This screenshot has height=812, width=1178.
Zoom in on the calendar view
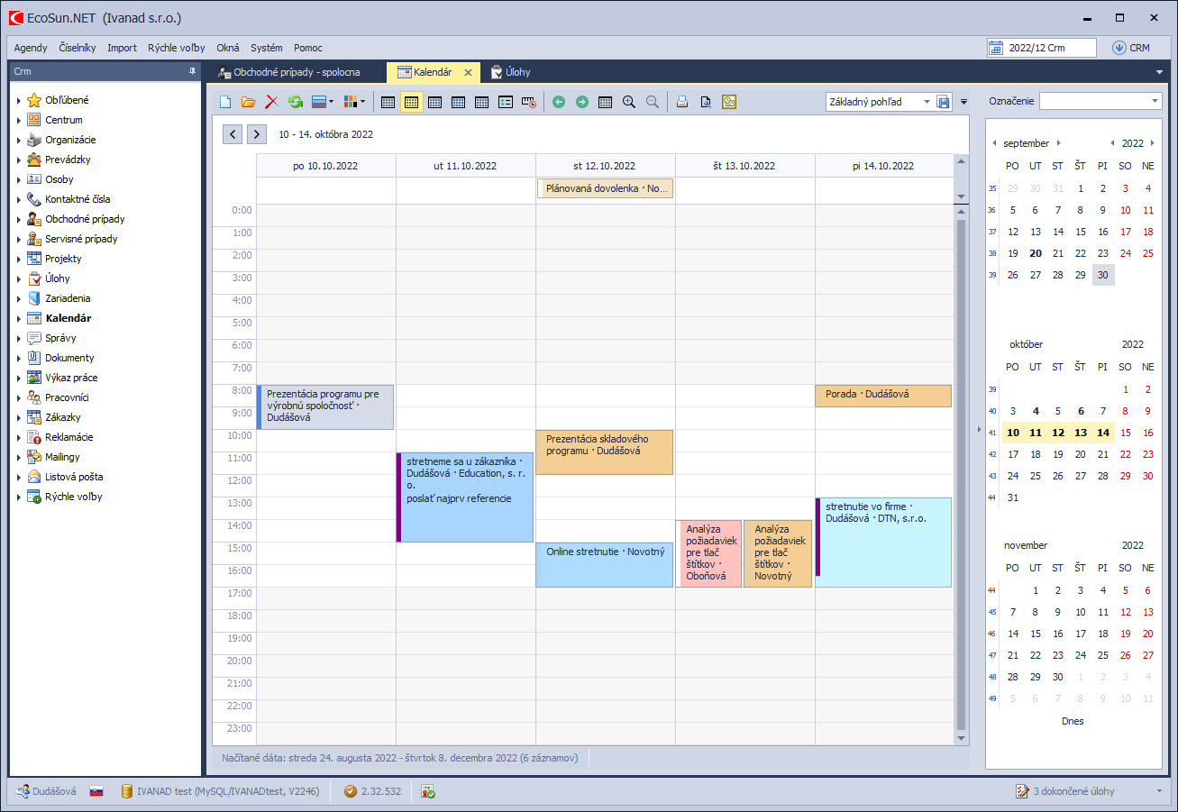[629, 102]
